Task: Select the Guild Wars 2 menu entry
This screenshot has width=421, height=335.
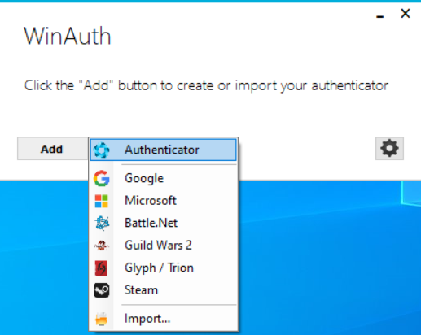Action: [x=164, y=246]
